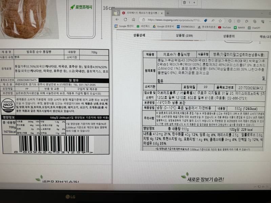Click the 밀 함유 black banner

74,80
